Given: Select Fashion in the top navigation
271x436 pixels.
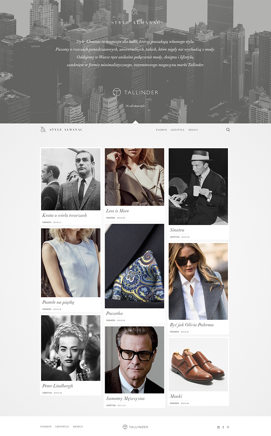Looking at the screenshot, I should (x=161, y=130).
